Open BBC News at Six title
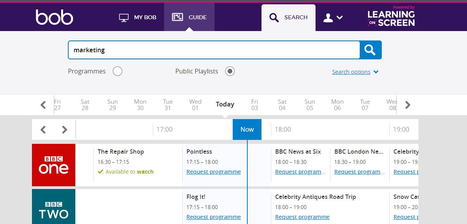This screenshot has height=224, width=467. (298, 152)
